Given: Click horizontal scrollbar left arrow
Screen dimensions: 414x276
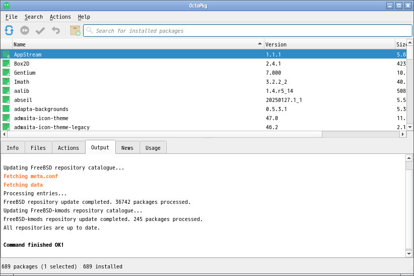Looking at the screenshot, I should tap(4, 134).
